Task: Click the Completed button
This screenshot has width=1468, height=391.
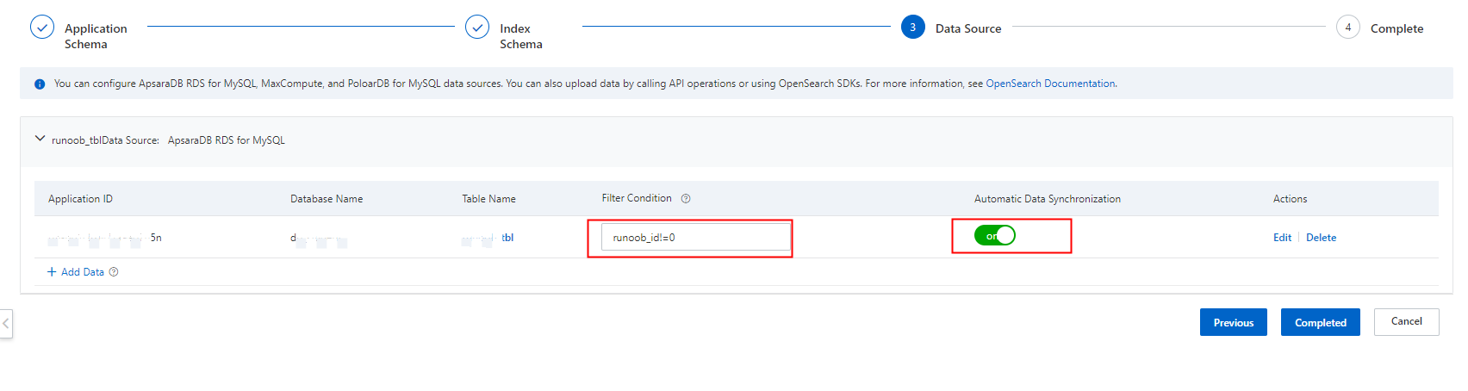Action: (x=1321, y=322)
